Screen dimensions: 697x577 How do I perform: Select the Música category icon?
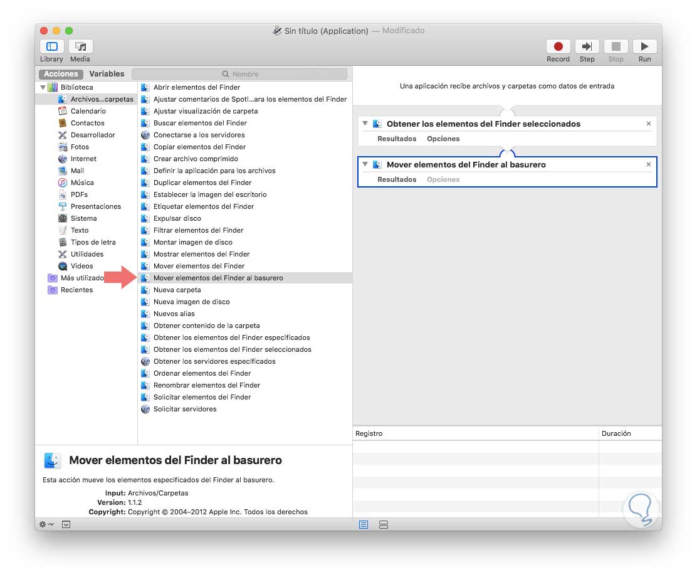(63, 183)
